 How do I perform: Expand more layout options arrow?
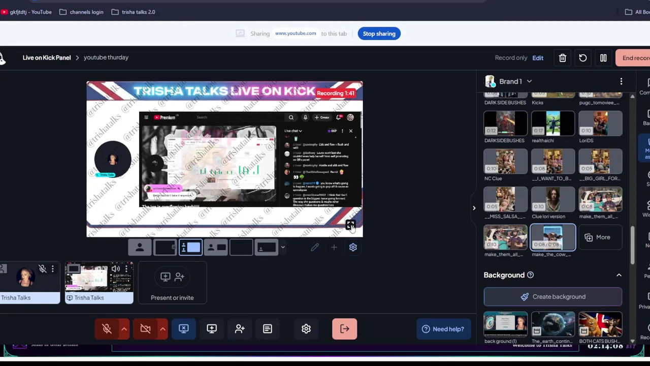[283, 248]
